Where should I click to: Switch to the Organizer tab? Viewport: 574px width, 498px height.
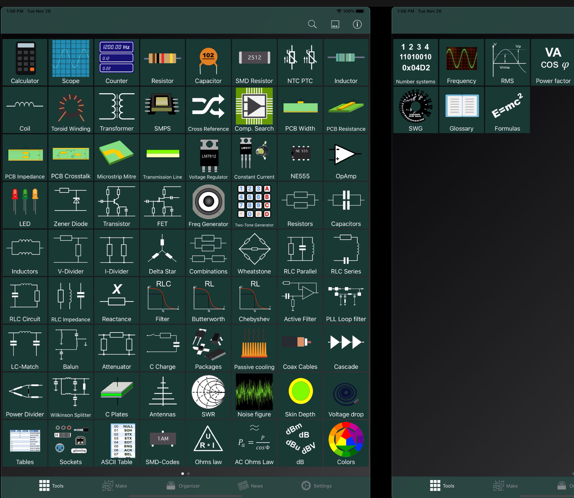(183, 486)
